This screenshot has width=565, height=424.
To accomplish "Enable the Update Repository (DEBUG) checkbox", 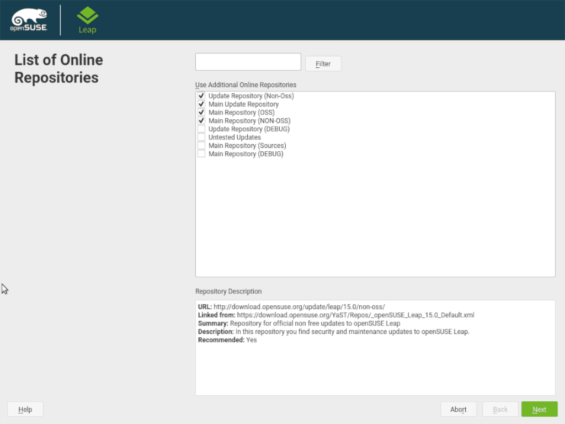I will point(201,129).
